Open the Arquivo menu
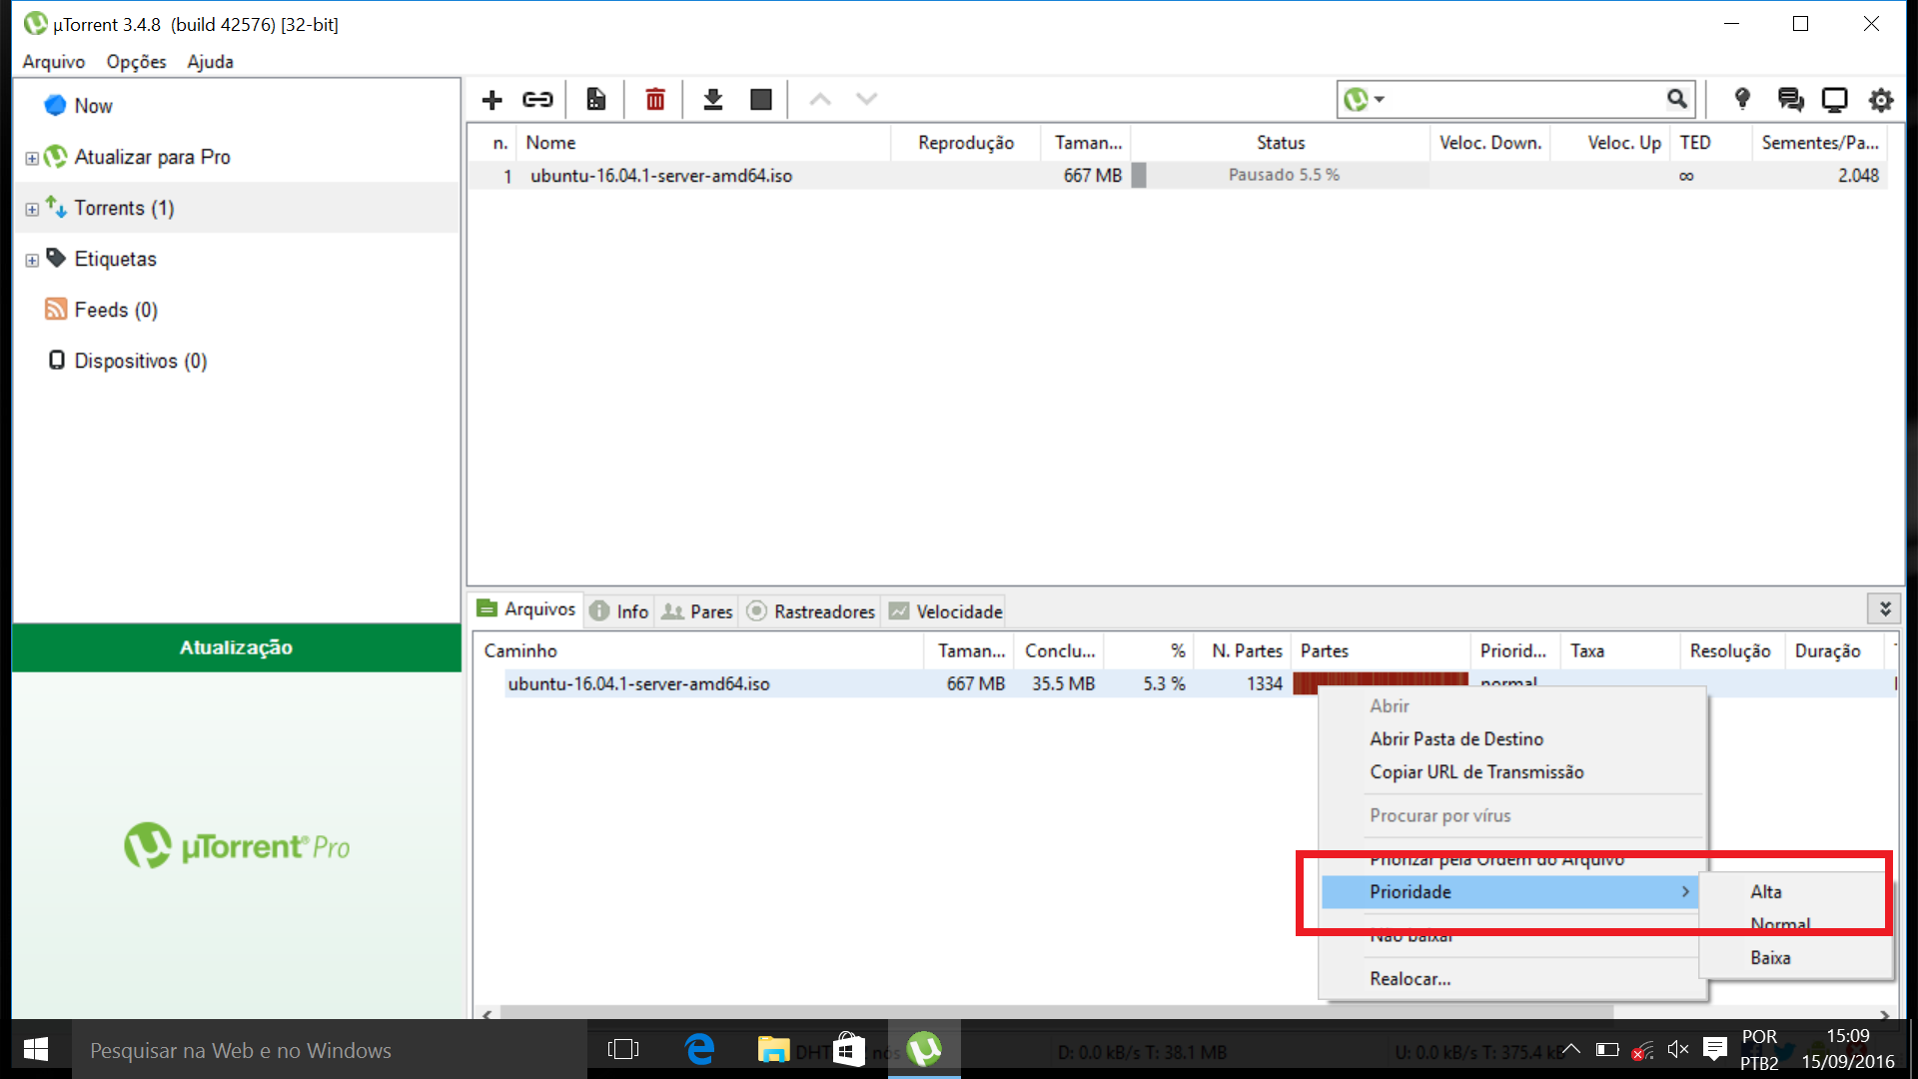Image resolution: width=1918 pixels, height=1079 pixels. coord(54,62)
